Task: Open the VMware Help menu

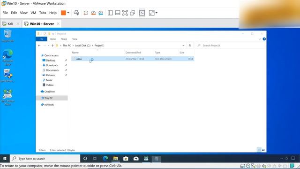Action: (x=53, y=13)
